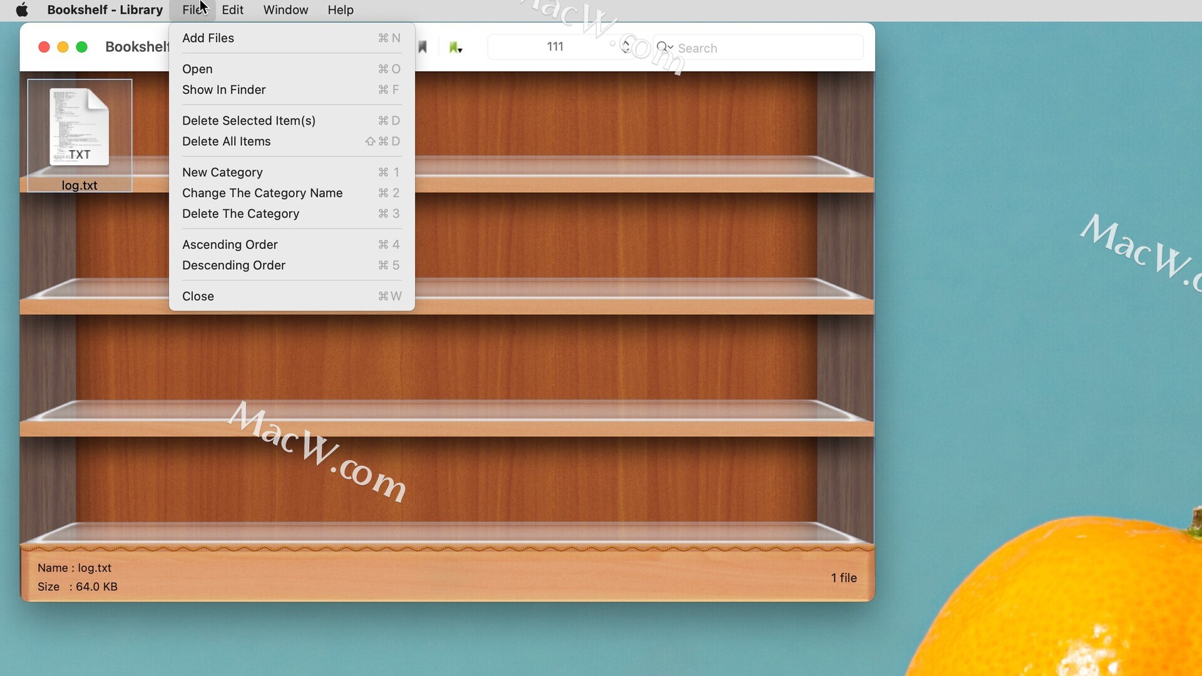This screenshot has height=676, width=1202.
Task: Open the Bookshelf - Library app menu
Action: [105, 10]
